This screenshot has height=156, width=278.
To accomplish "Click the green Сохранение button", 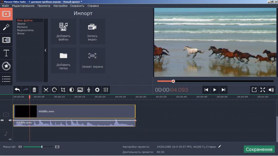I will point(259,149).
